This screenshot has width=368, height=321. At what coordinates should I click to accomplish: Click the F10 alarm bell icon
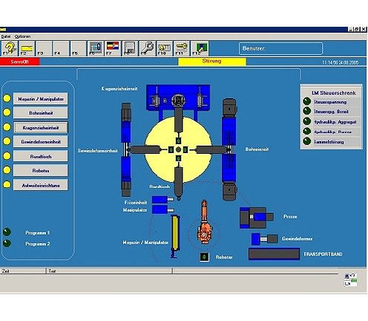pos(165,48)
